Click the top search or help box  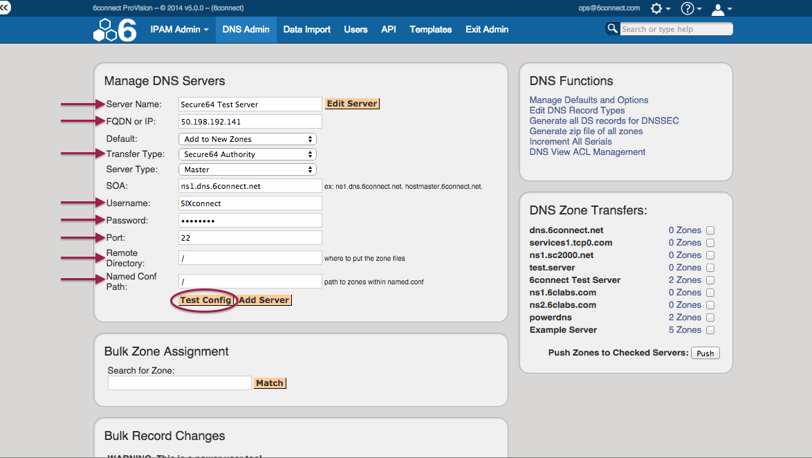pyautogui.click(x=676, y=29)
